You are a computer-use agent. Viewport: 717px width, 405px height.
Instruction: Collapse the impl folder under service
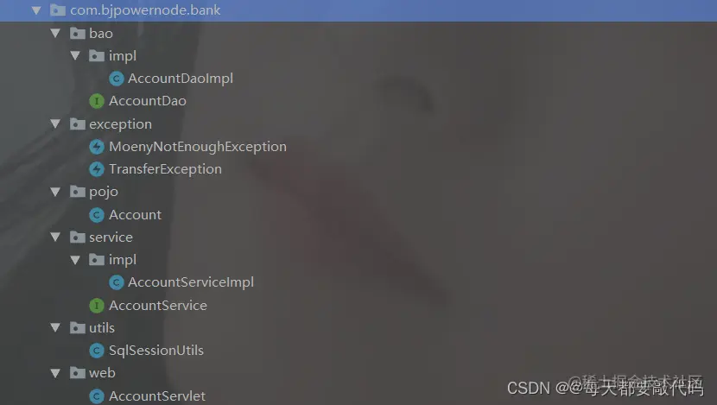(75, 260)
